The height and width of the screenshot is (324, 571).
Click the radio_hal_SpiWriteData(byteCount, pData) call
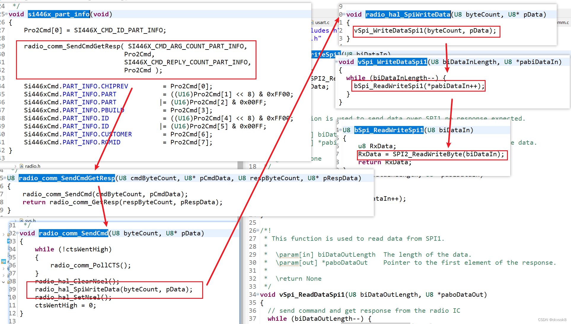(114, 289)
